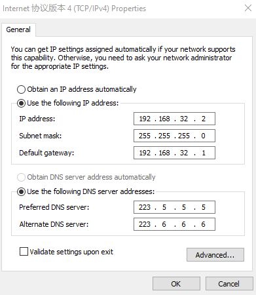
Task: Select Obtain an IP address automatically
Action: click(x=21, y=89)
